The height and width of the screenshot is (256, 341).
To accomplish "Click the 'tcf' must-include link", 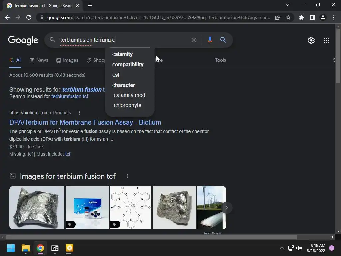I will point(68,154).
